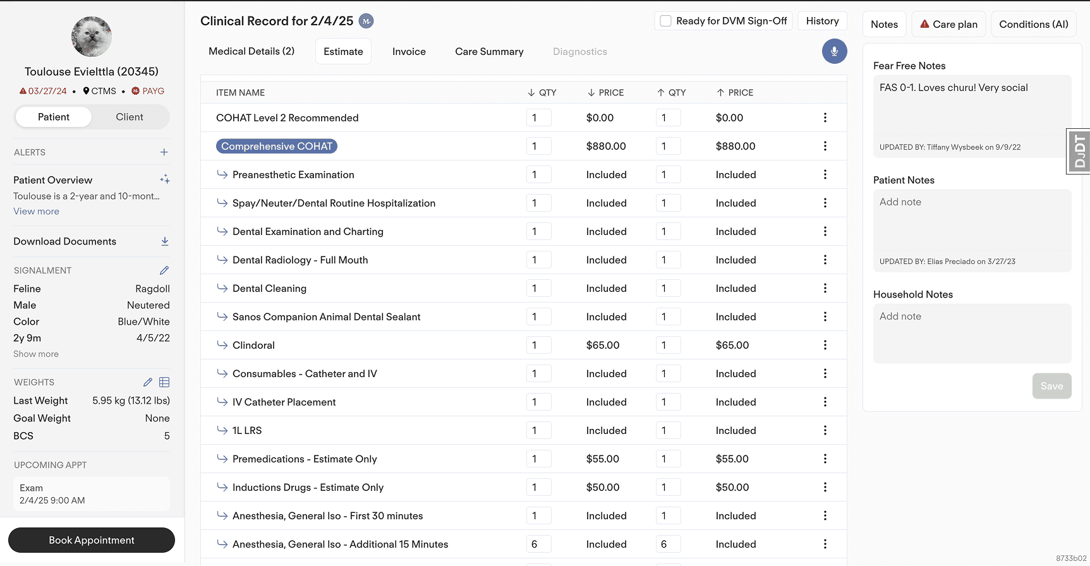Select the Estimate tab
Image resolution: width=1090 pixels, height=566 pixels.
pyautogui.click(x=344, y=52)
